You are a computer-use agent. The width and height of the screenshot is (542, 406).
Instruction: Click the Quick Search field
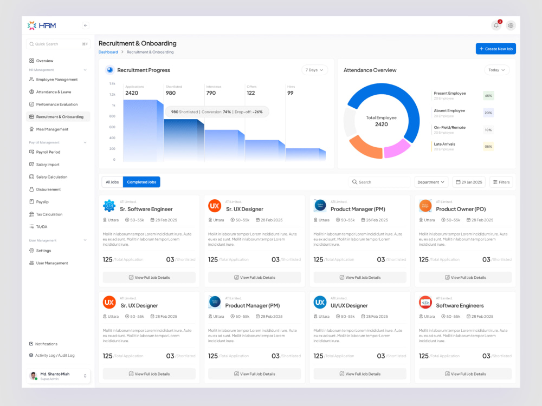click(x=58, y=44)
